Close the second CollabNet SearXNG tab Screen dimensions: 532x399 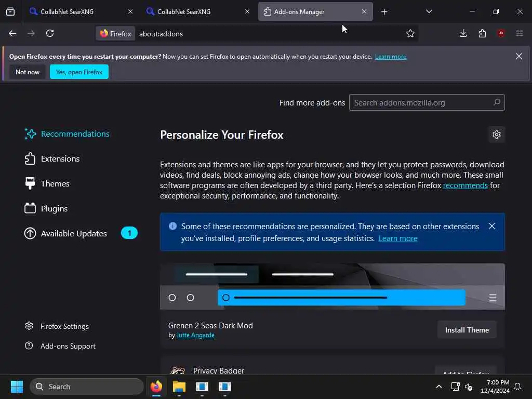247,11
